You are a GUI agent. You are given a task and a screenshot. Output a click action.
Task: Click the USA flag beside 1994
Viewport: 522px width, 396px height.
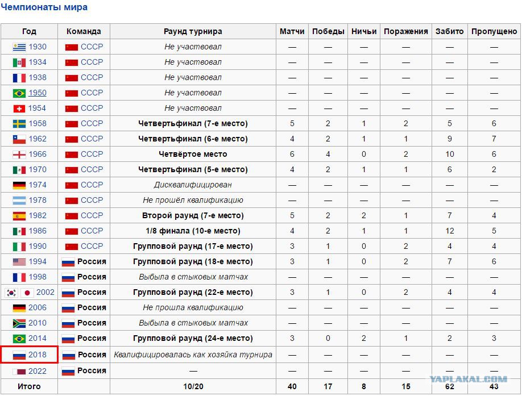click(x=19, y=262)
